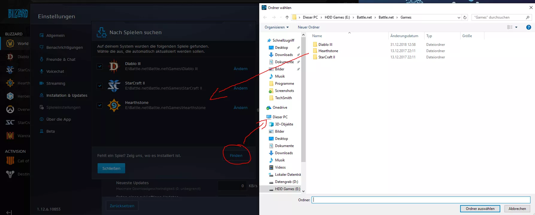Screen dimensions: 535x215
Task: Select World of Warcraft icon in sidebar
Action: tap(10, 43)
